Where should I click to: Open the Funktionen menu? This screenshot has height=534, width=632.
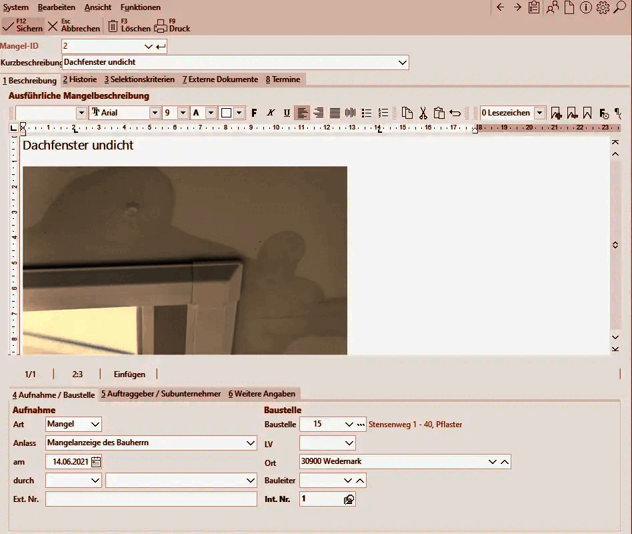coord(140,7)
